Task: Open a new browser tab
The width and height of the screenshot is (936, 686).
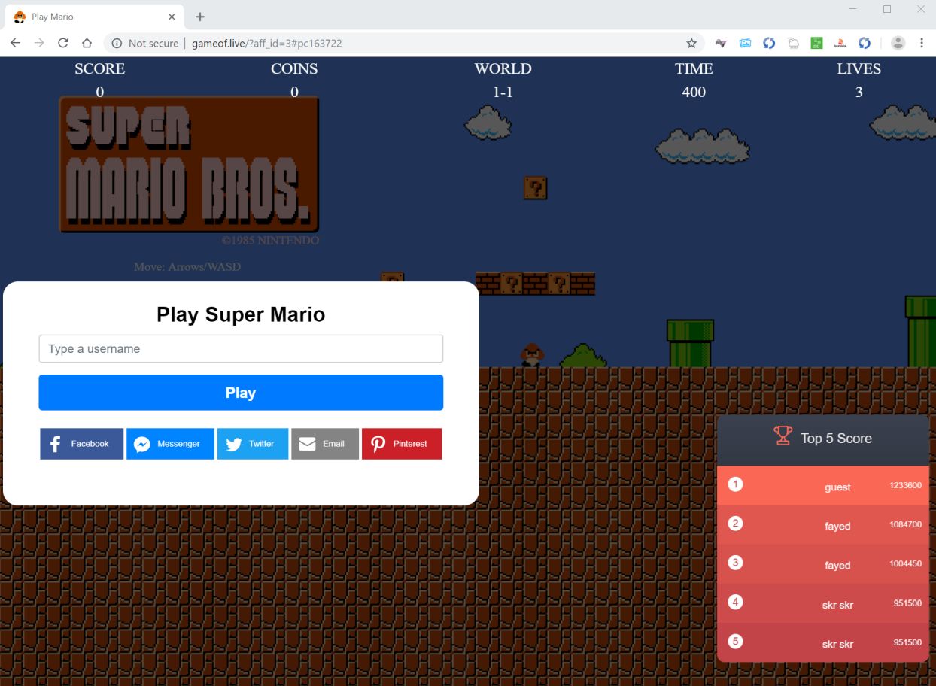Action: (x=200, y=17)
